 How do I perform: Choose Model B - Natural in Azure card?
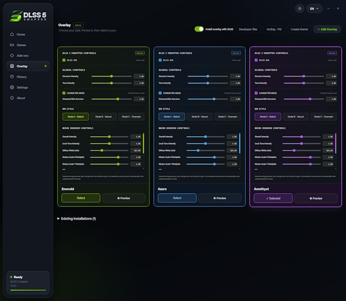[x=200, y=116]
